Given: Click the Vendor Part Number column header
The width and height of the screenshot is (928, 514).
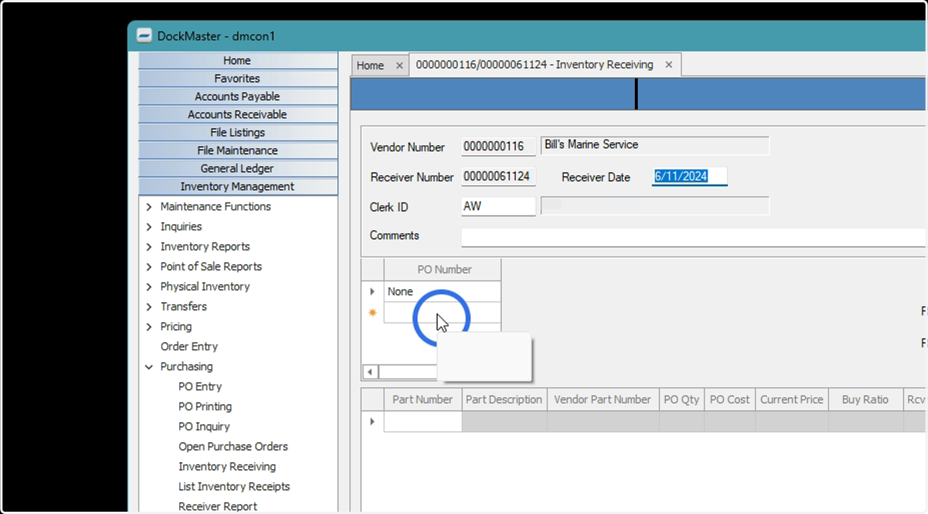Looking at the screenshot, I should (603, 400).
